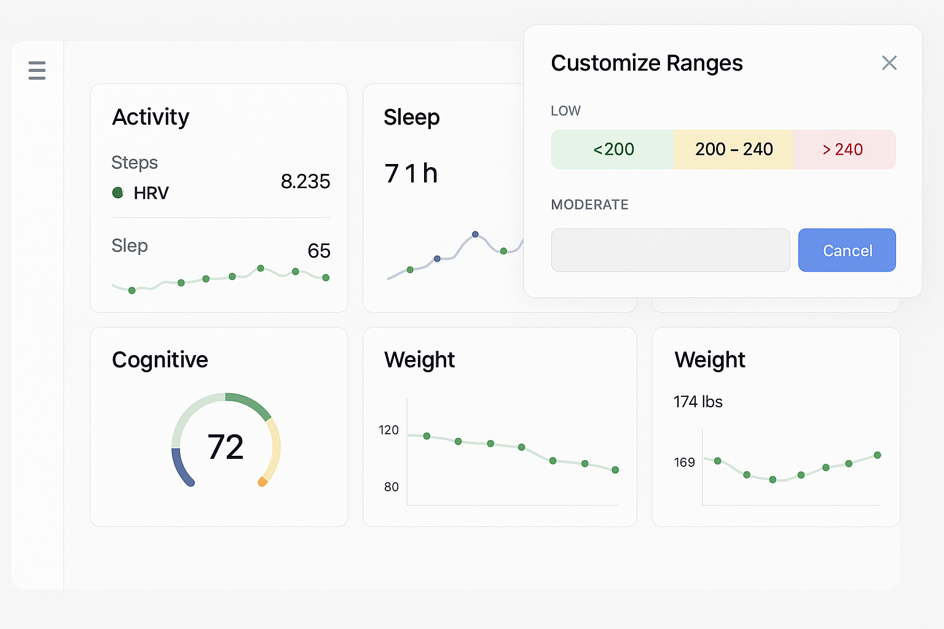Click the first data point in Weight 120 chart
Image resolution: width=944 pixels, height=629 pixels.
point(427,436)
